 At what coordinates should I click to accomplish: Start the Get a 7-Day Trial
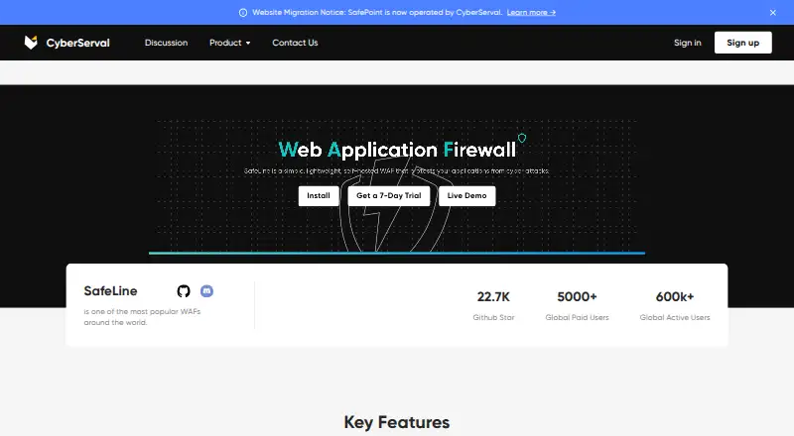[x=389, y=196]
